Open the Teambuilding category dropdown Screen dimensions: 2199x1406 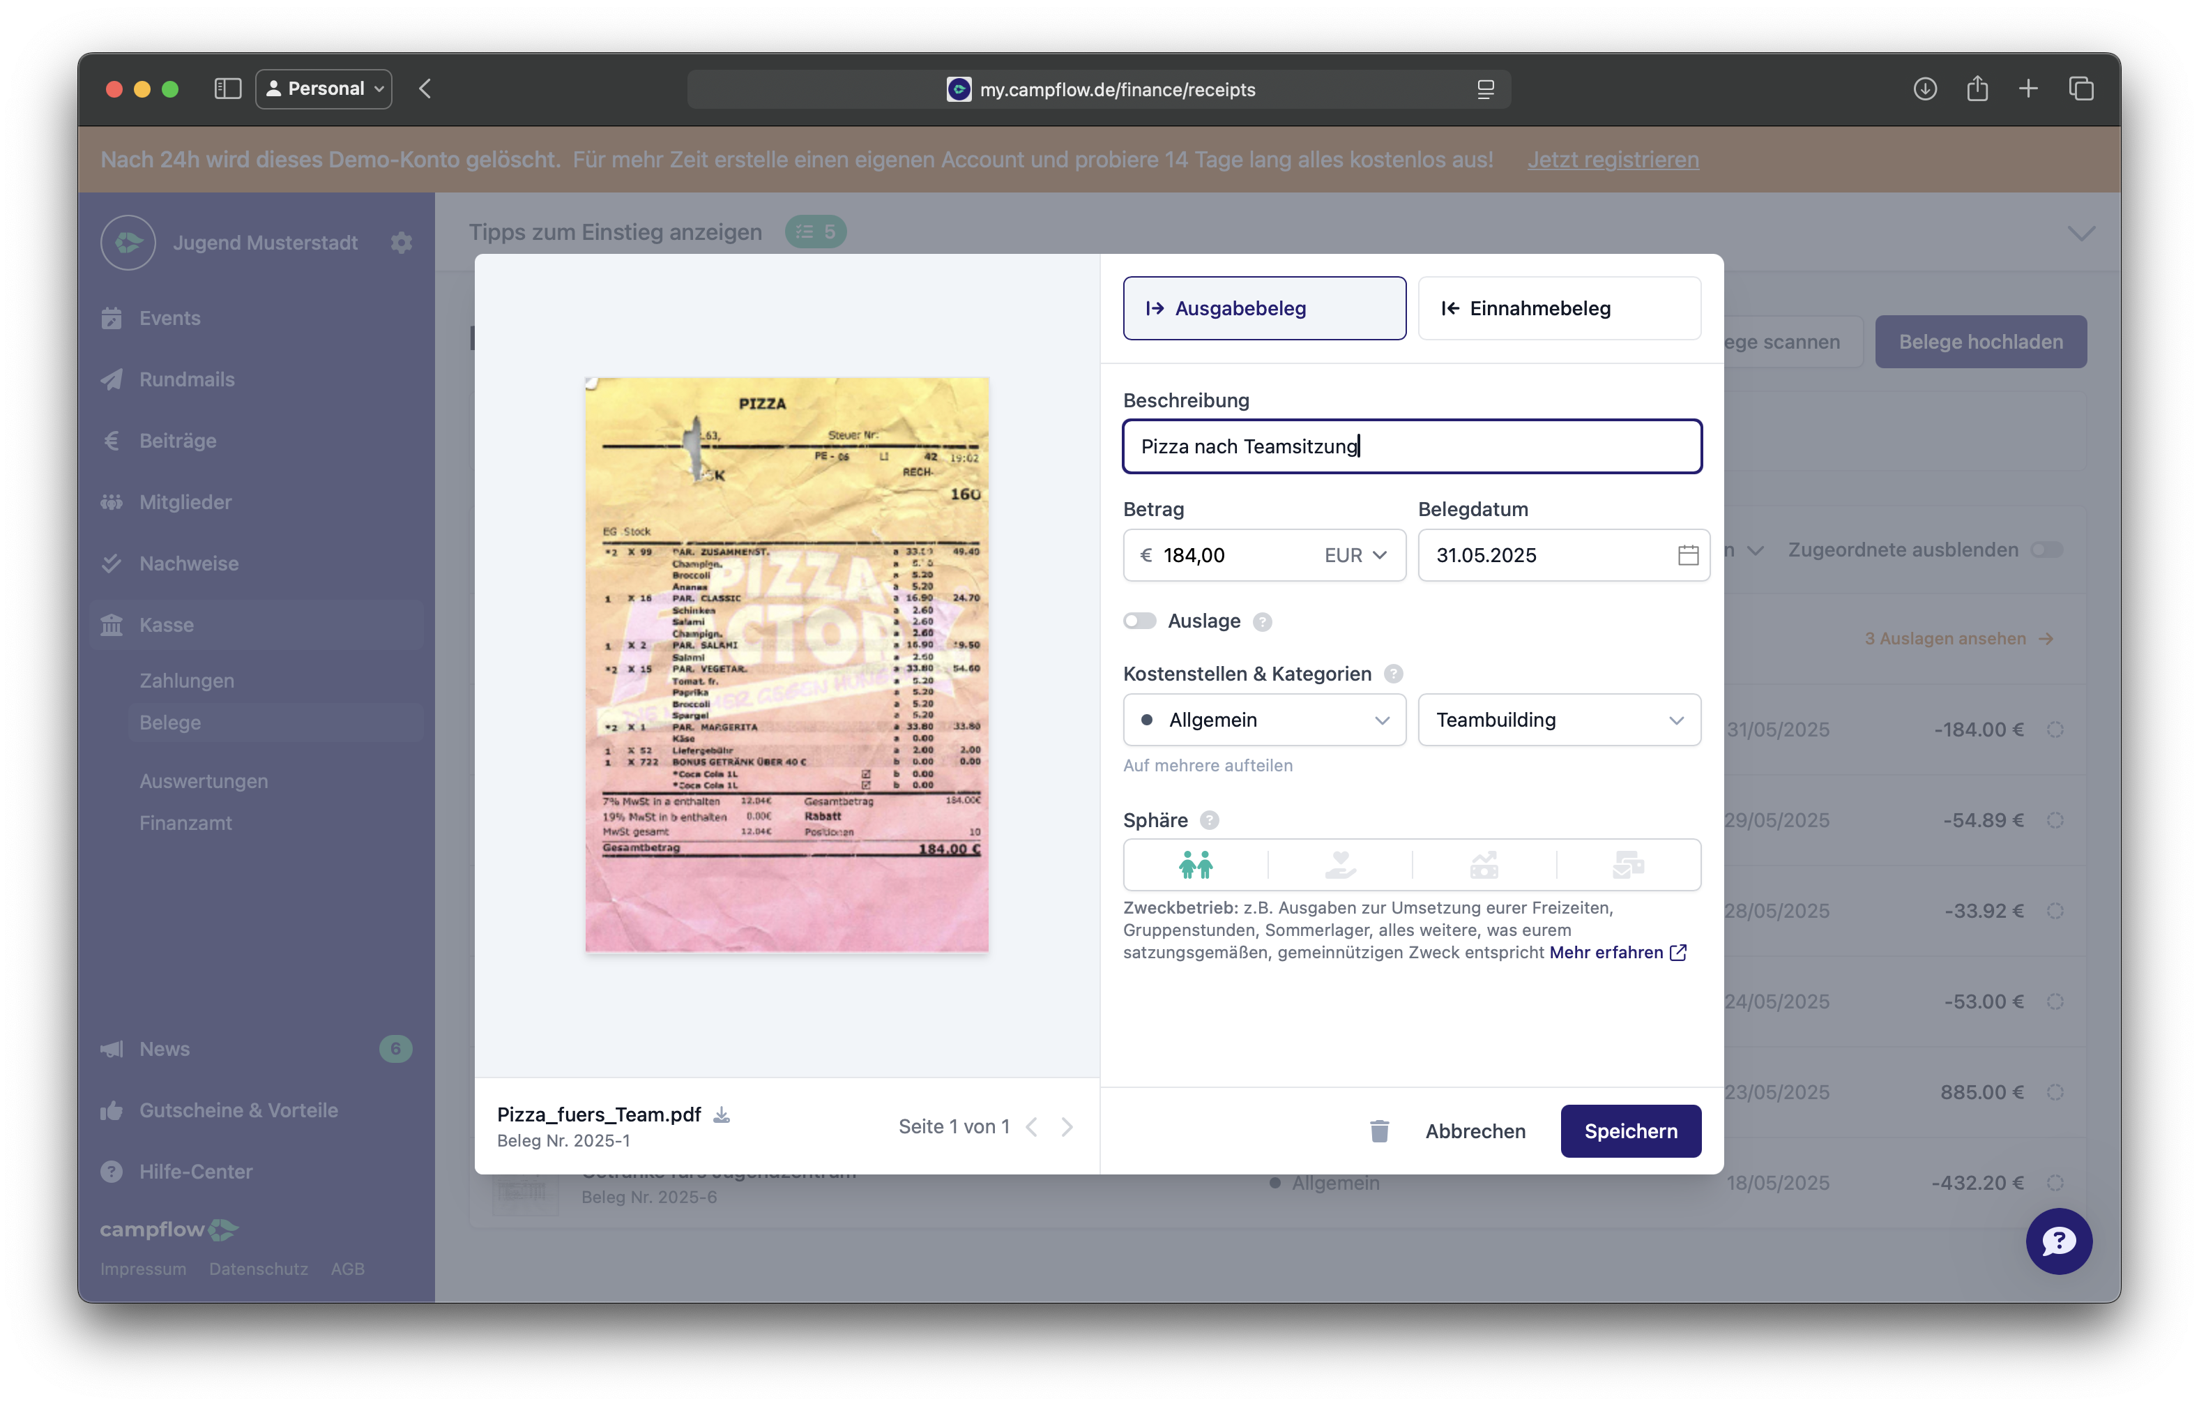click(x=1559, y=720)
